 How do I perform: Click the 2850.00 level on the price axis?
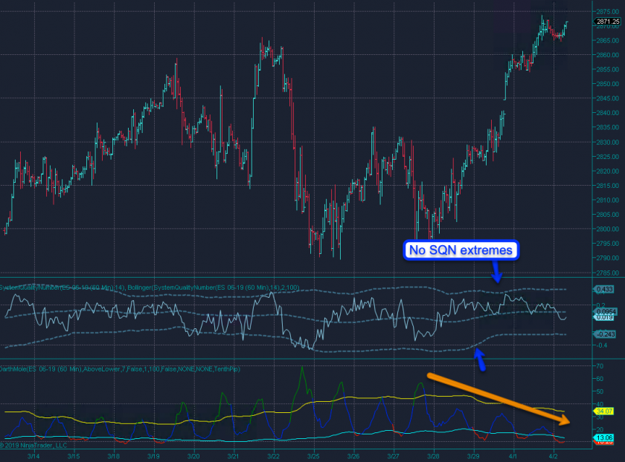603,84
